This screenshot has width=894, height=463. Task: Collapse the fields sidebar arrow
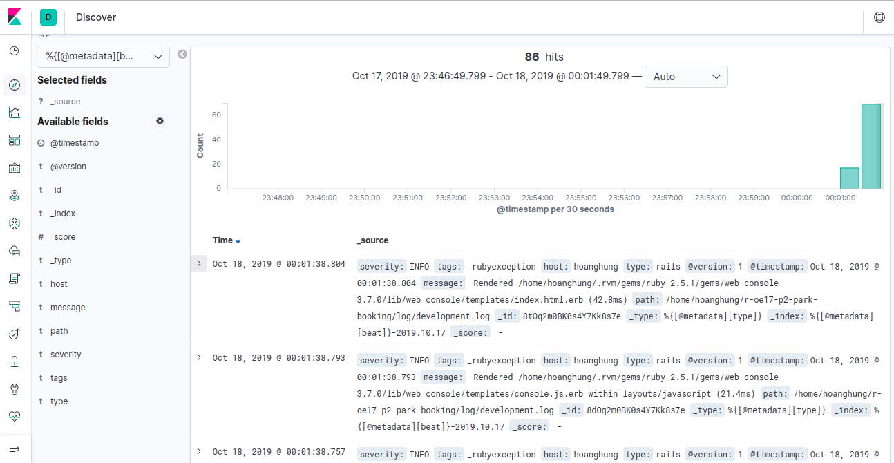click(182, 54)
